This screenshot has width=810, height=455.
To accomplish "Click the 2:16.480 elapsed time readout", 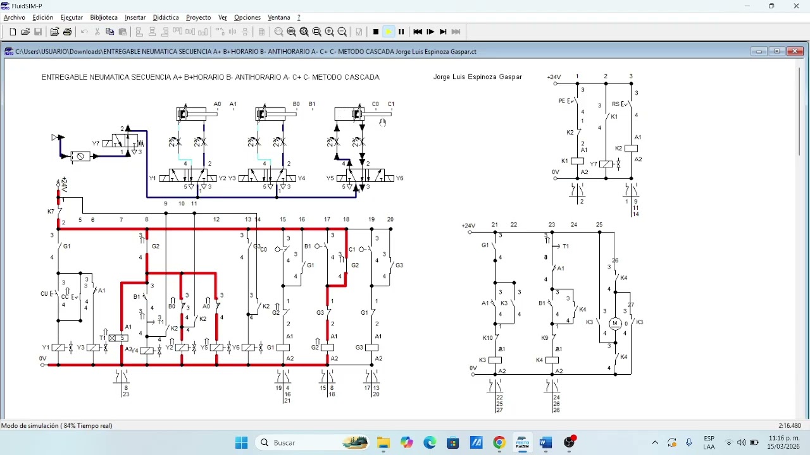I will [x=790, y=426].
